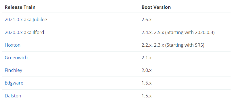The width and height of the screenshot is (236, 104).
Task: Click the '2.4.x, 2.5.x' version text
Action: (x=153, y=32)
